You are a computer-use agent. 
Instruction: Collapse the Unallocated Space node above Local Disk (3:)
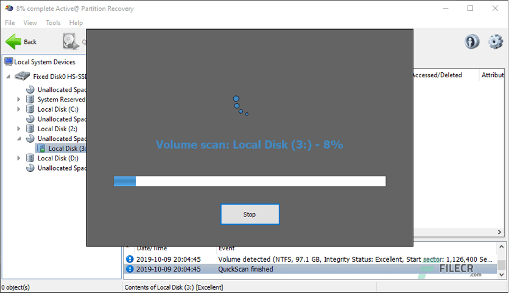tap(19, 138)
